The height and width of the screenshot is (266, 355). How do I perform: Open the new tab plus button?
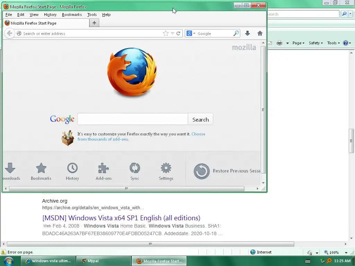(x=94, y=23)
